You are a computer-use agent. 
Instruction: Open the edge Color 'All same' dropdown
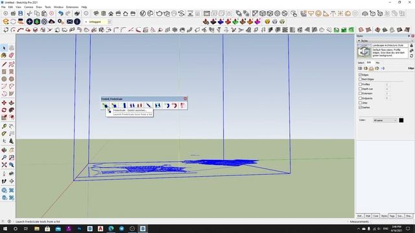[385, 120]
